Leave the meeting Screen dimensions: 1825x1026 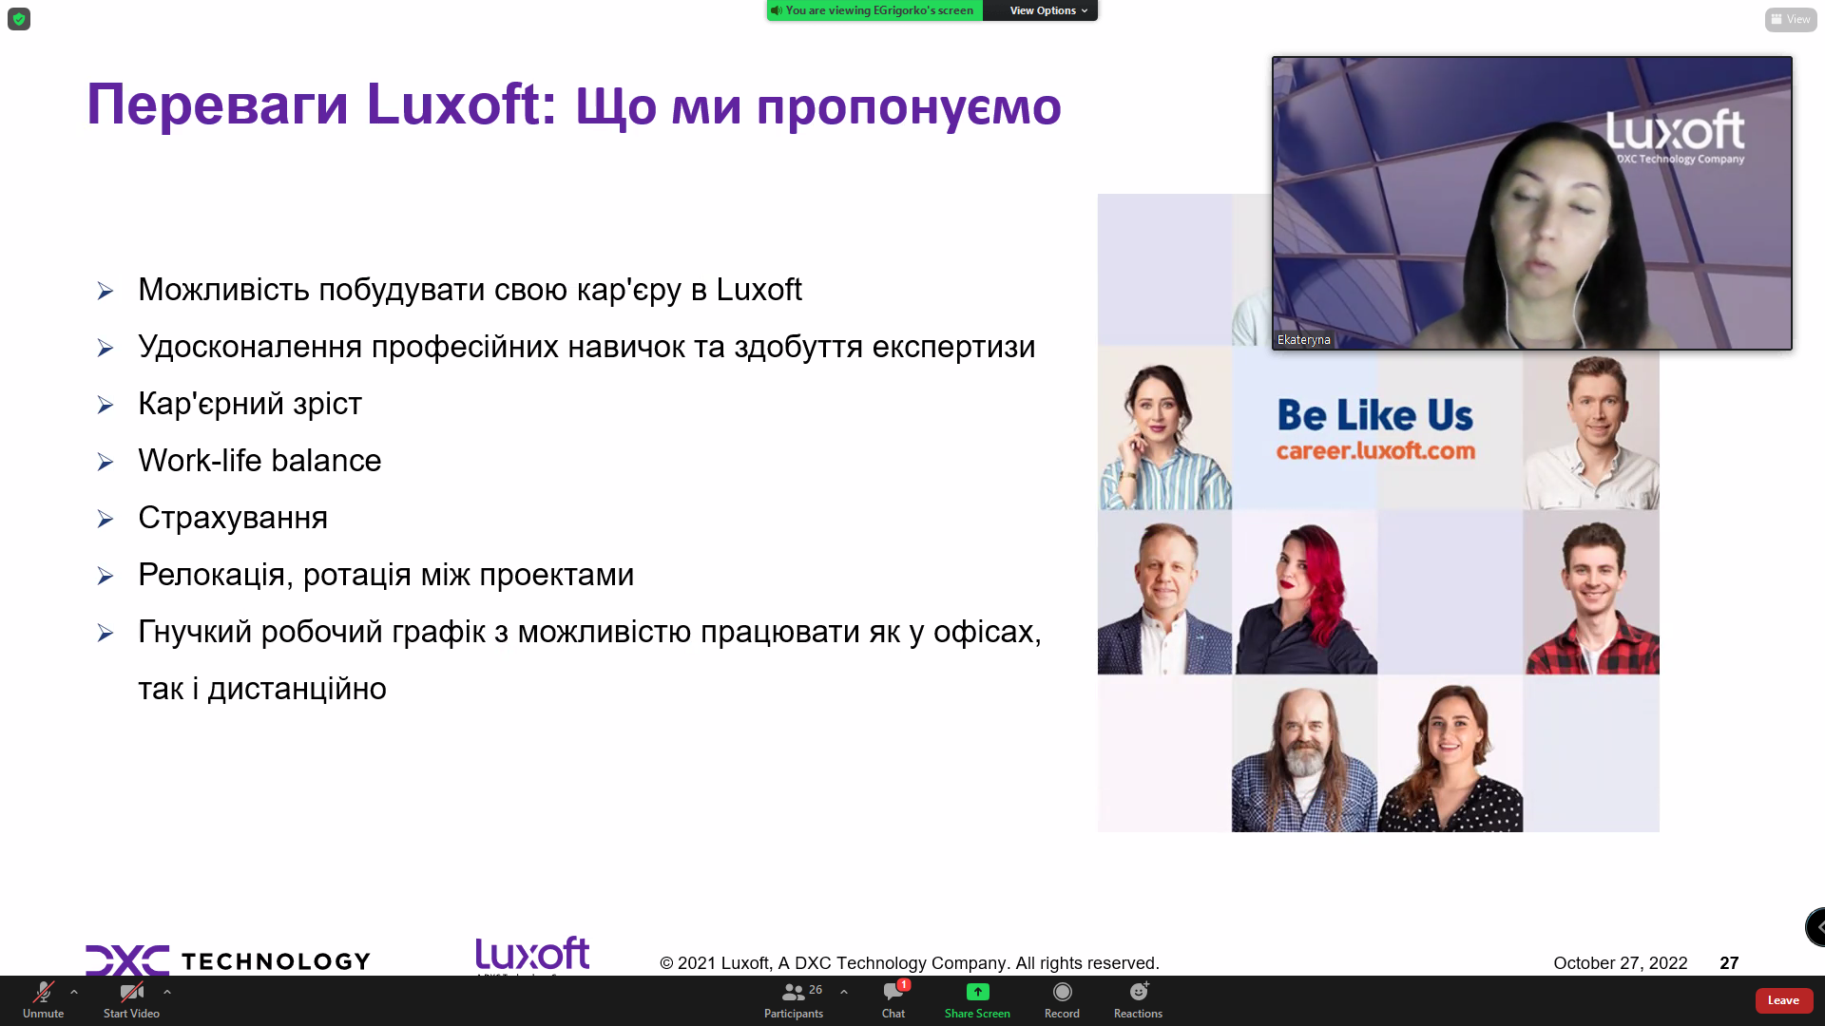tap(1783, 1000)
